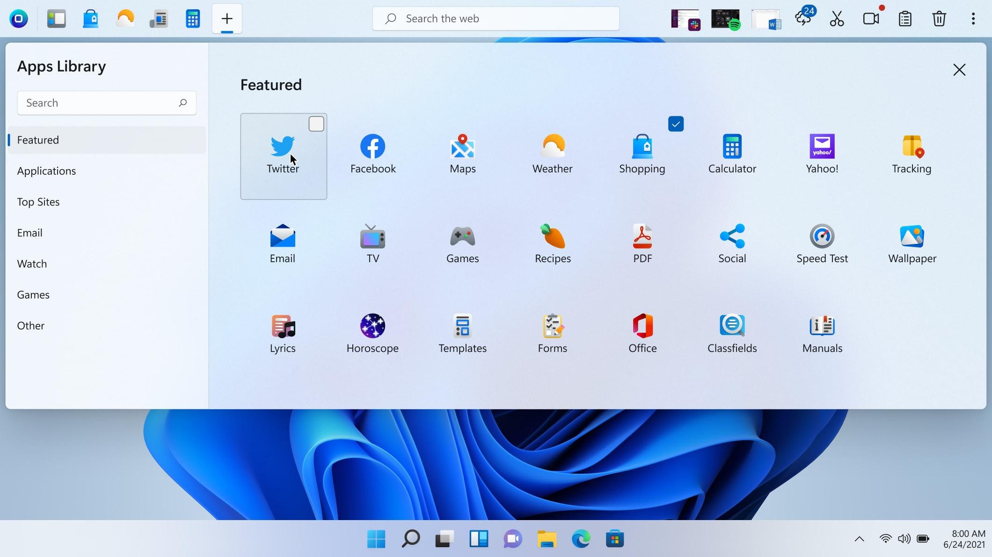Click the Apps Library search field
The image size is (992, 557).
[x=98, y=103]
